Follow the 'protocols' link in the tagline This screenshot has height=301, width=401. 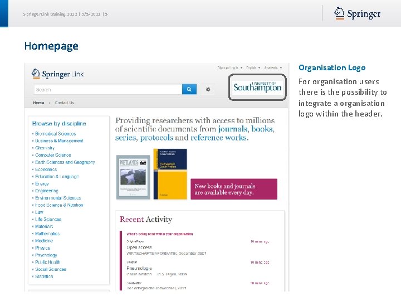coord(157,138)
